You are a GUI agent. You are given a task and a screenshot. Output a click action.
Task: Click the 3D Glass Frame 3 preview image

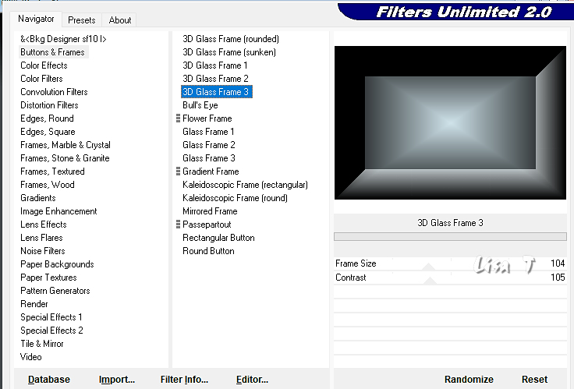450,122
